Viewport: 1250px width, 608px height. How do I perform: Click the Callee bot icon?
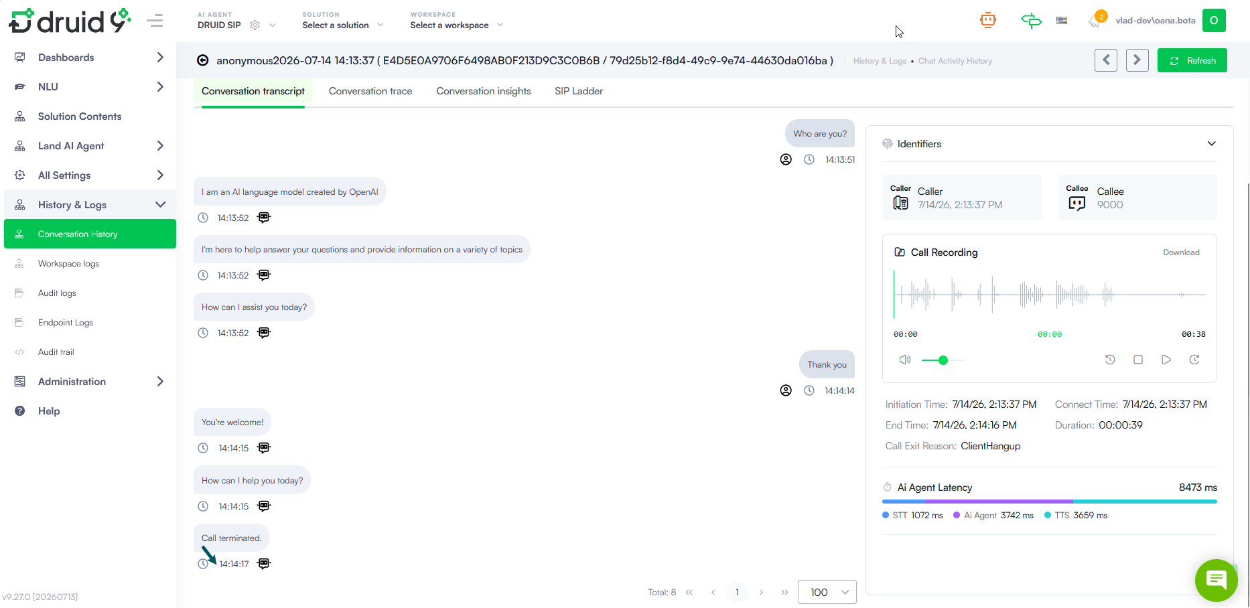point(1077,203)
